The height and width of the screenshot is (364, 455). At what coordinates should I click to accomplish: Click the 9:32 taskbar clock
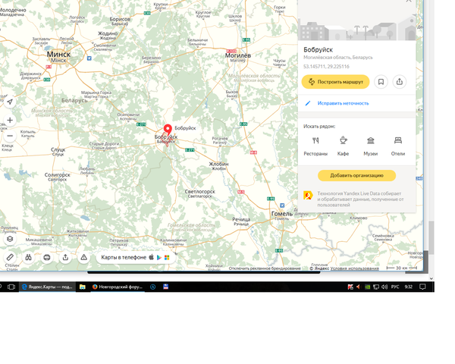(x=408, y=287)
